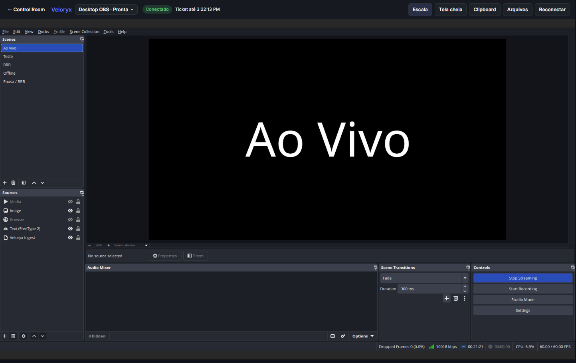The width and height of the screenshot is (576, 363).
Task: Go back to Control Room
Action: pos(26,10)
